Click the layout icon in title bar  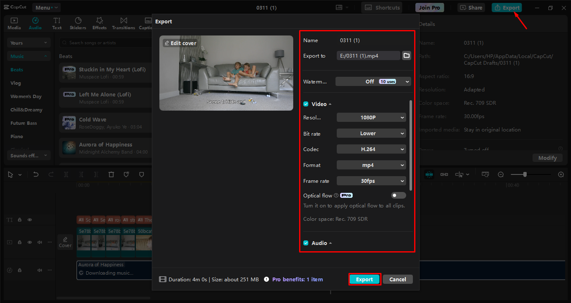click(x=339, y=8)
